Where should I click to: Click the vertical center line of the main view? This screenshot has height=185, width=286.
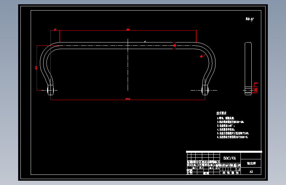pos(128,65)
